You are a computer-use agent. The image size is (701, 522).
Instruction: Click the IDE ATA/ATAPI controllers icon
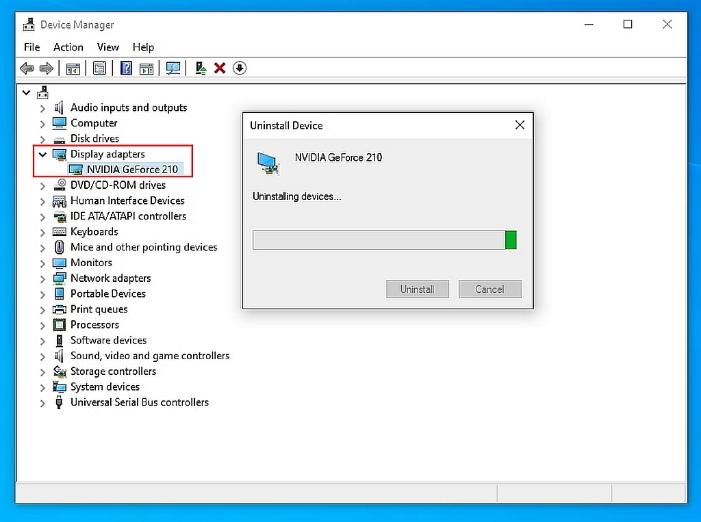click(x=60, y=217)
